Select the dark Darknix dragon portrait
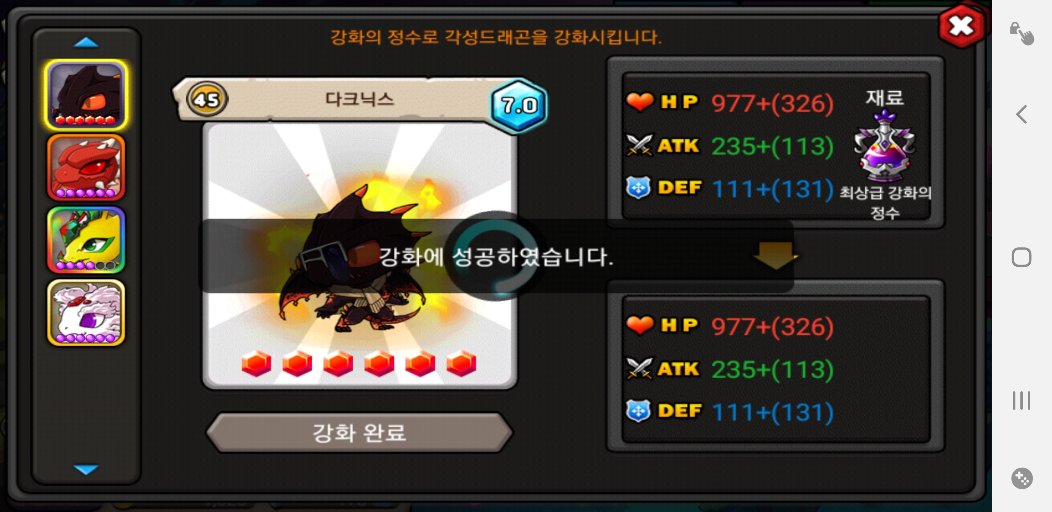Screen dimensions: 1052x512 coord(86,94)
